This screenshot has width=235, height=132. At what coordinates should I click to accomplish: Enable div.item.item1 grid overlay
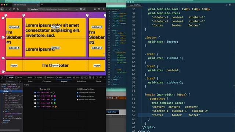click(35, 96)
